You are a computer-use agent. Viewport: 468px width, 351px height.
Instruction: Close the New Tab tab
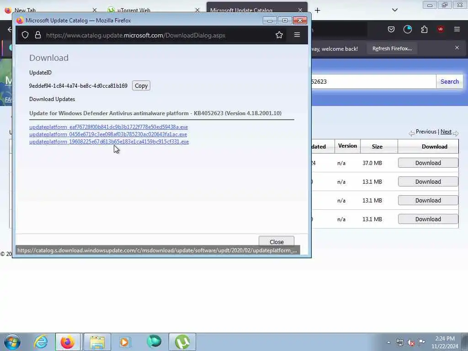point(95,10)
